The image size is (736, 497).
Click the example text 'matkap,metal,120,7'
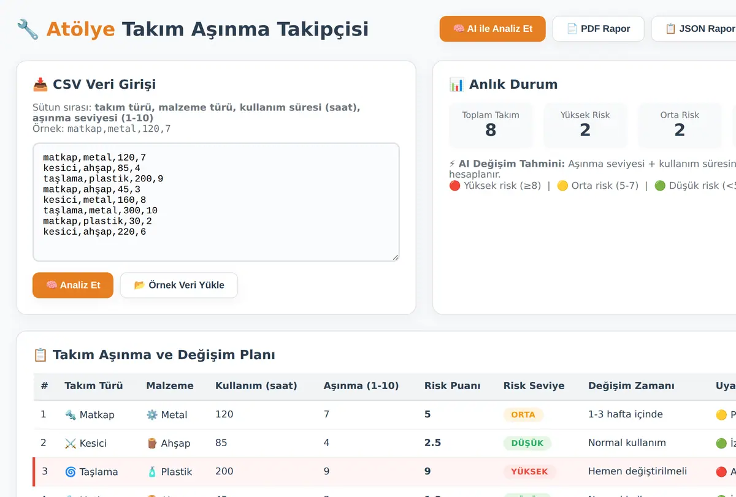(119, 129)
